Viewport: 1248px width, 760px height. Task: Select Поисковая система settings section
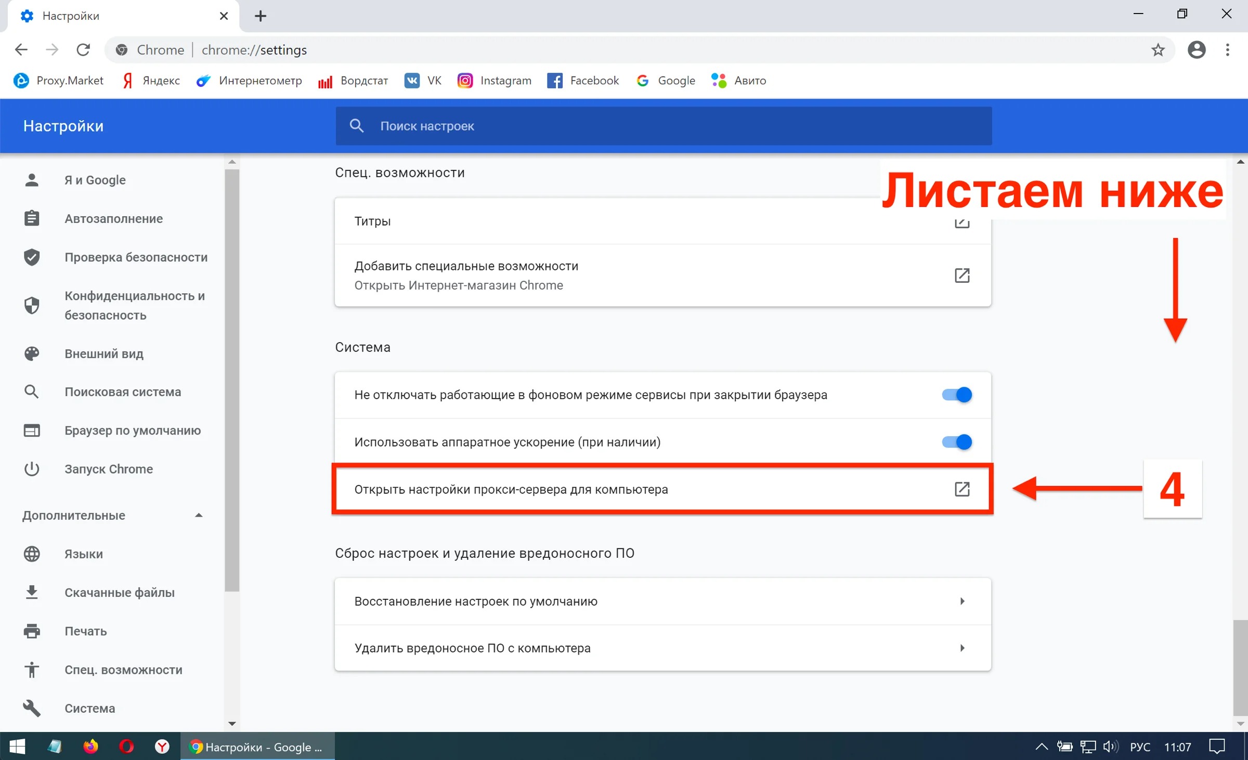pyautogui.click(x=123, y=392)
